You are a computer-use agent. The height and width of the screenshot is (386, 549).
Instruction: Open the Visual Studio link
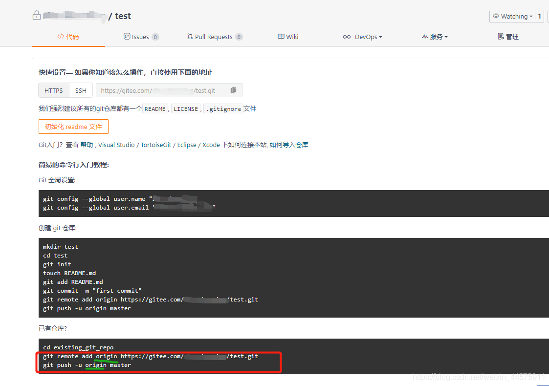pyautogui.click(x=116, y=145)
